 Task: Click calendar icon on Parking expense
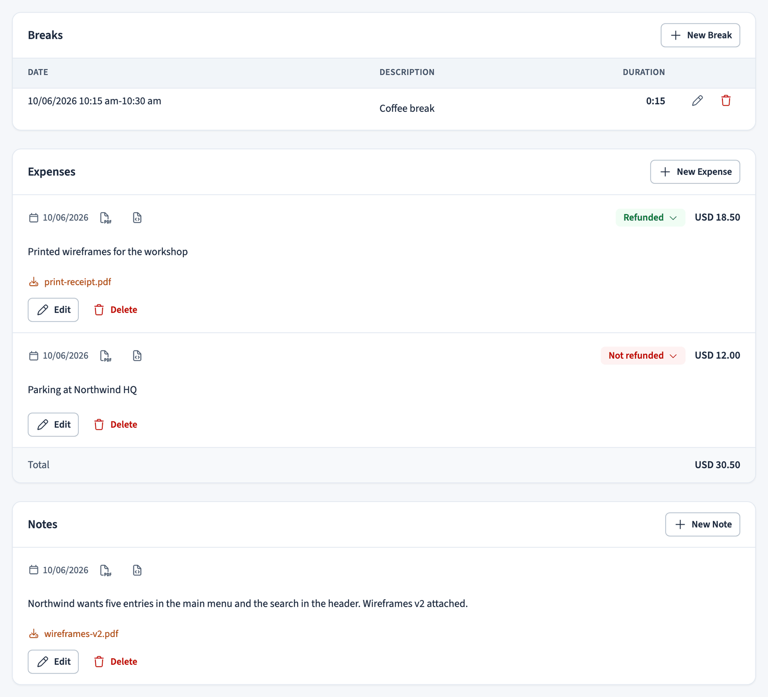click(34, 356)
